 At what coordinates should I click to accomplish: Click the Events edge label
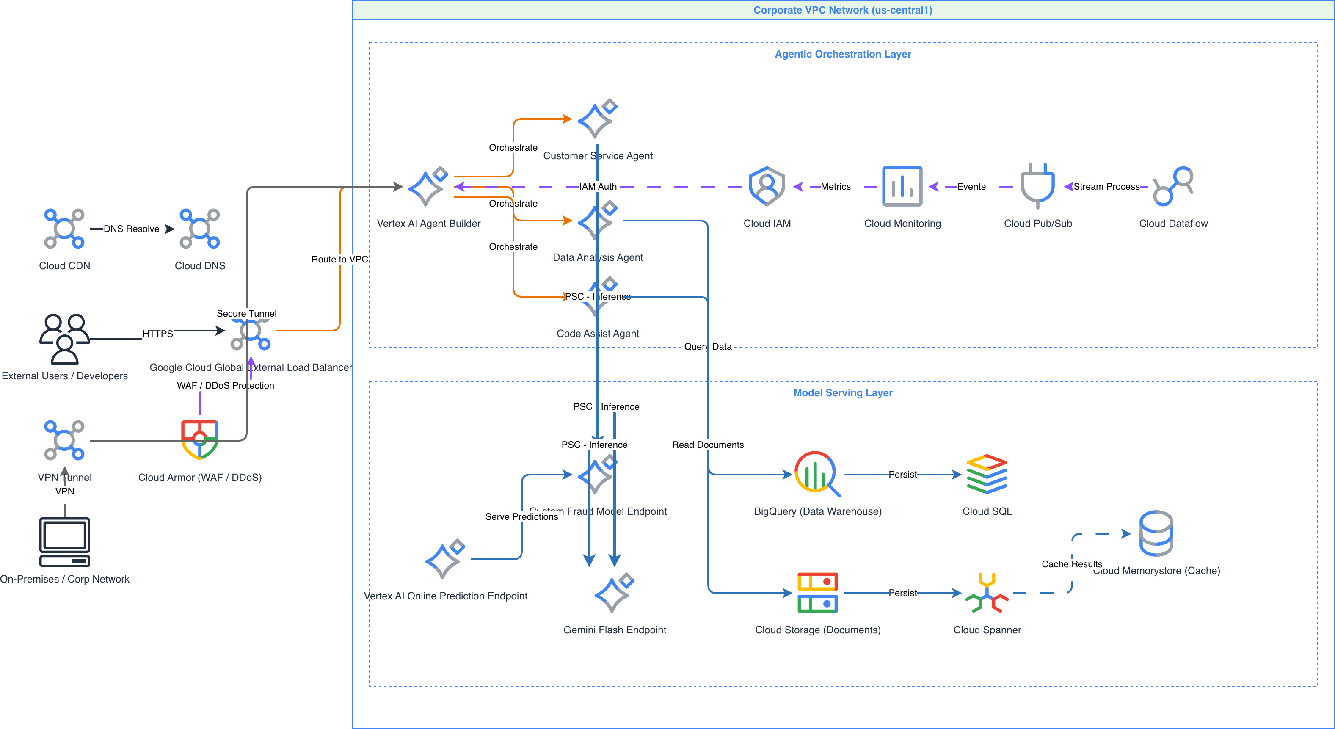click(x=971, y=186)
